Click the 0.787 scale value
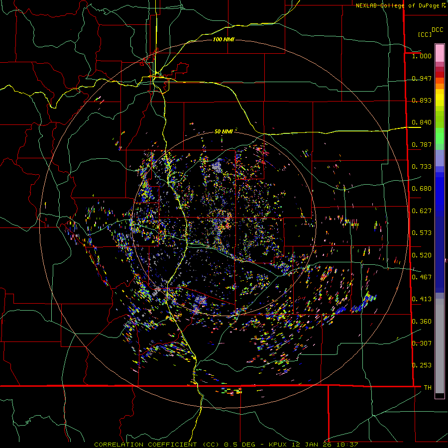This screenshot has width=448, height=448. (422, 144)
